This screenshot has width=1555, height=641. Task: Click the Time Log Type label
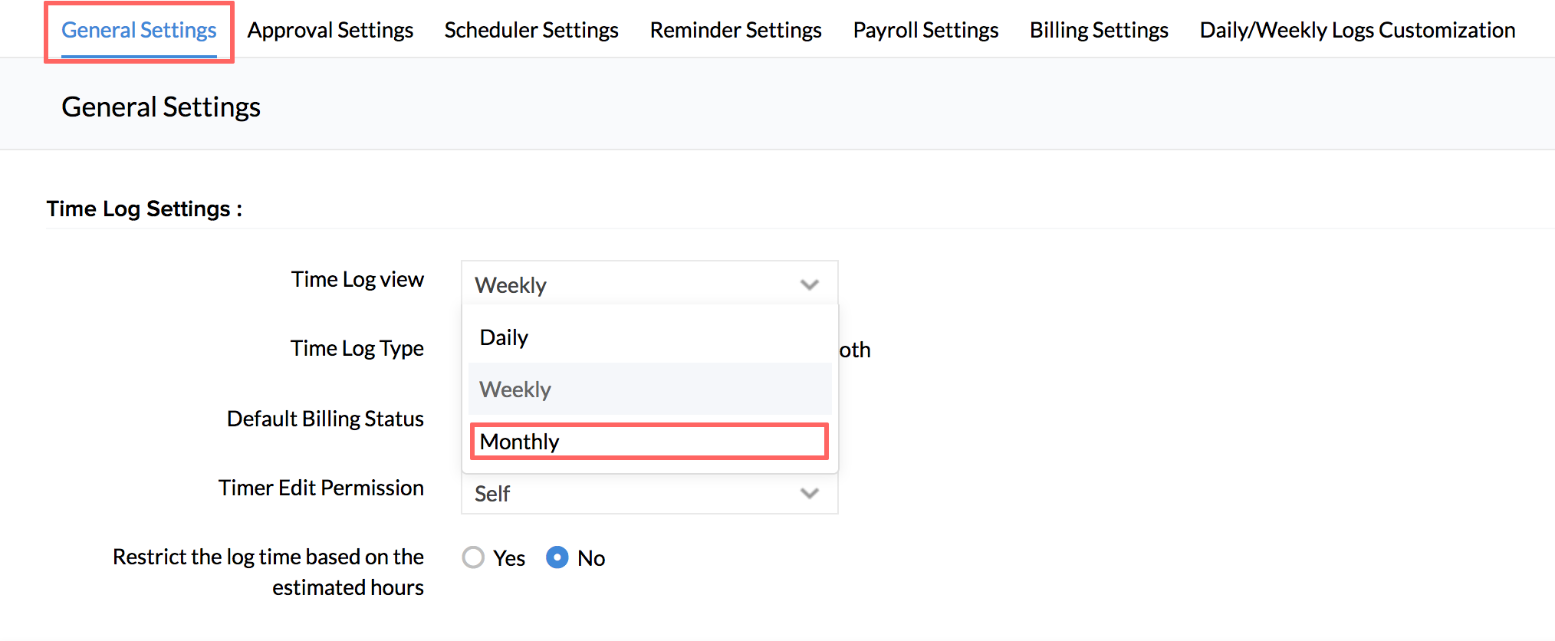pyautogui.click(x=357, y=348)
